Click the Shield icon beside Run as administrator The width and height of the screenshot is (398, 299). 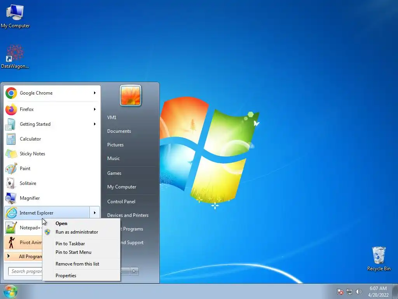(47, 232)
